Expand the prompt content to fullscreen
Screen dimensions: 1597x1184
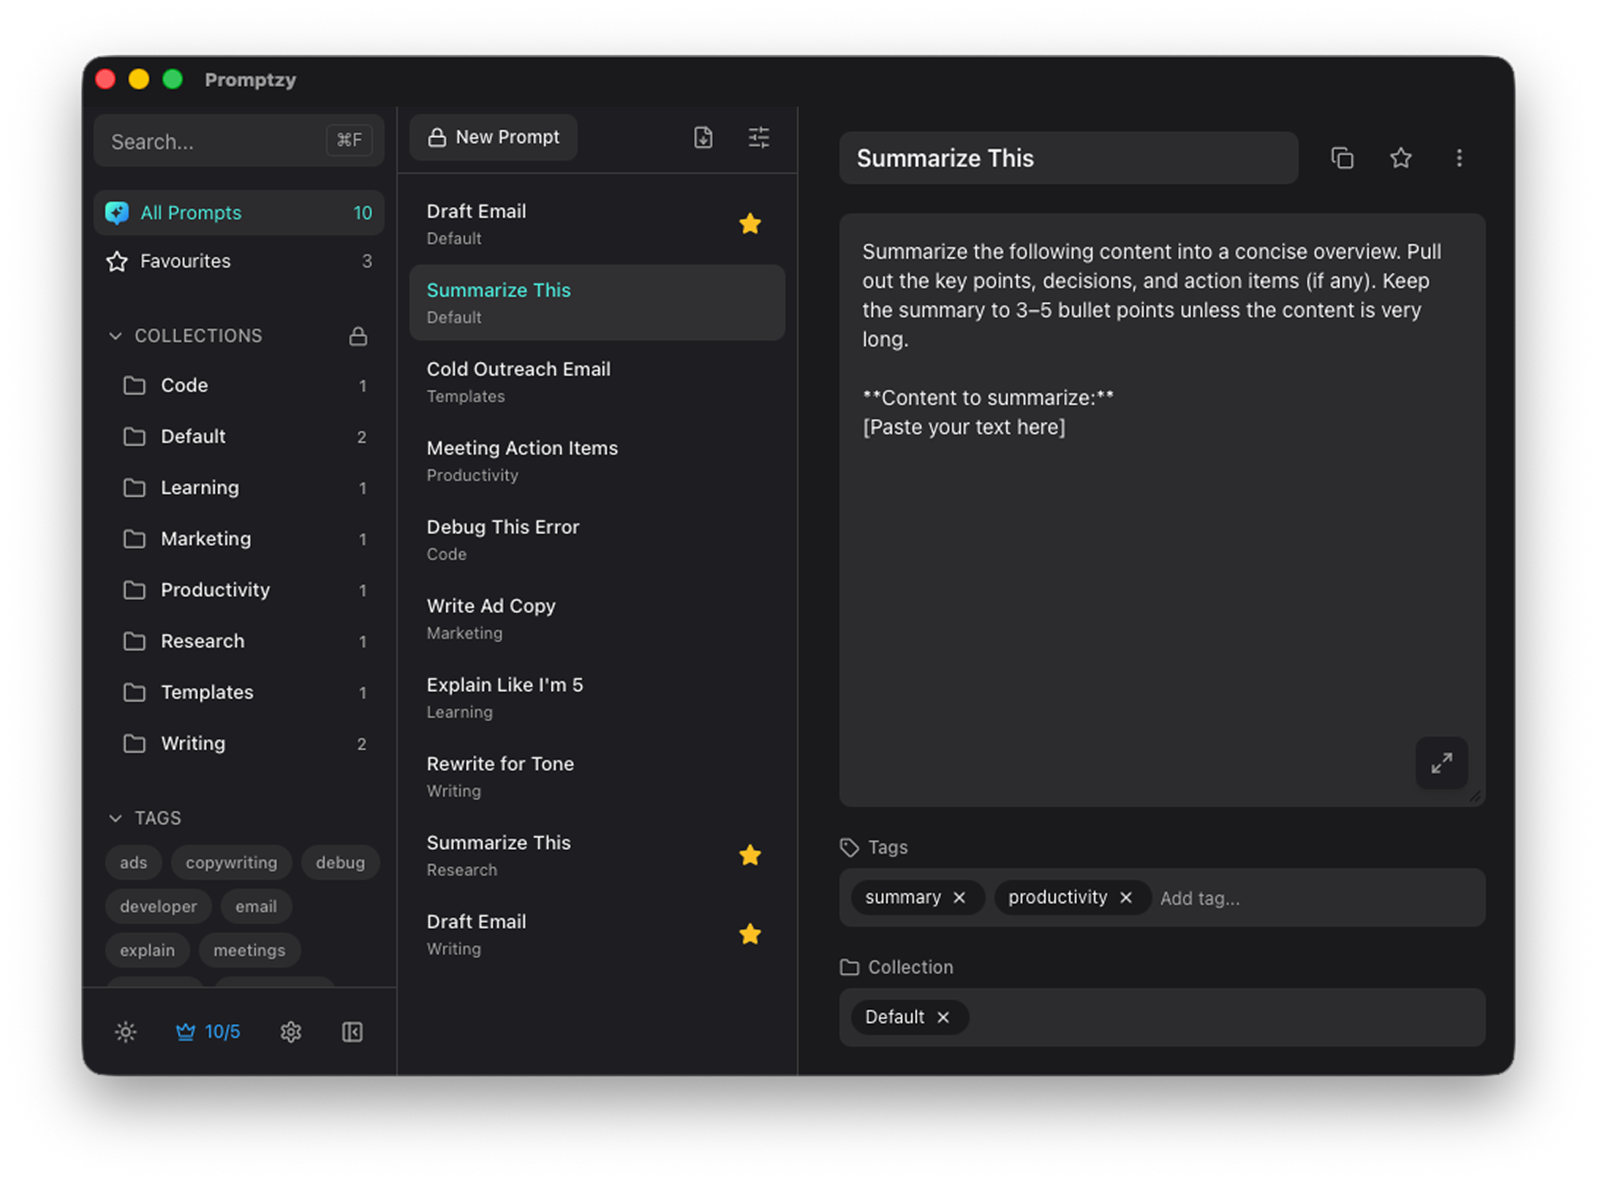[1441, 763]
